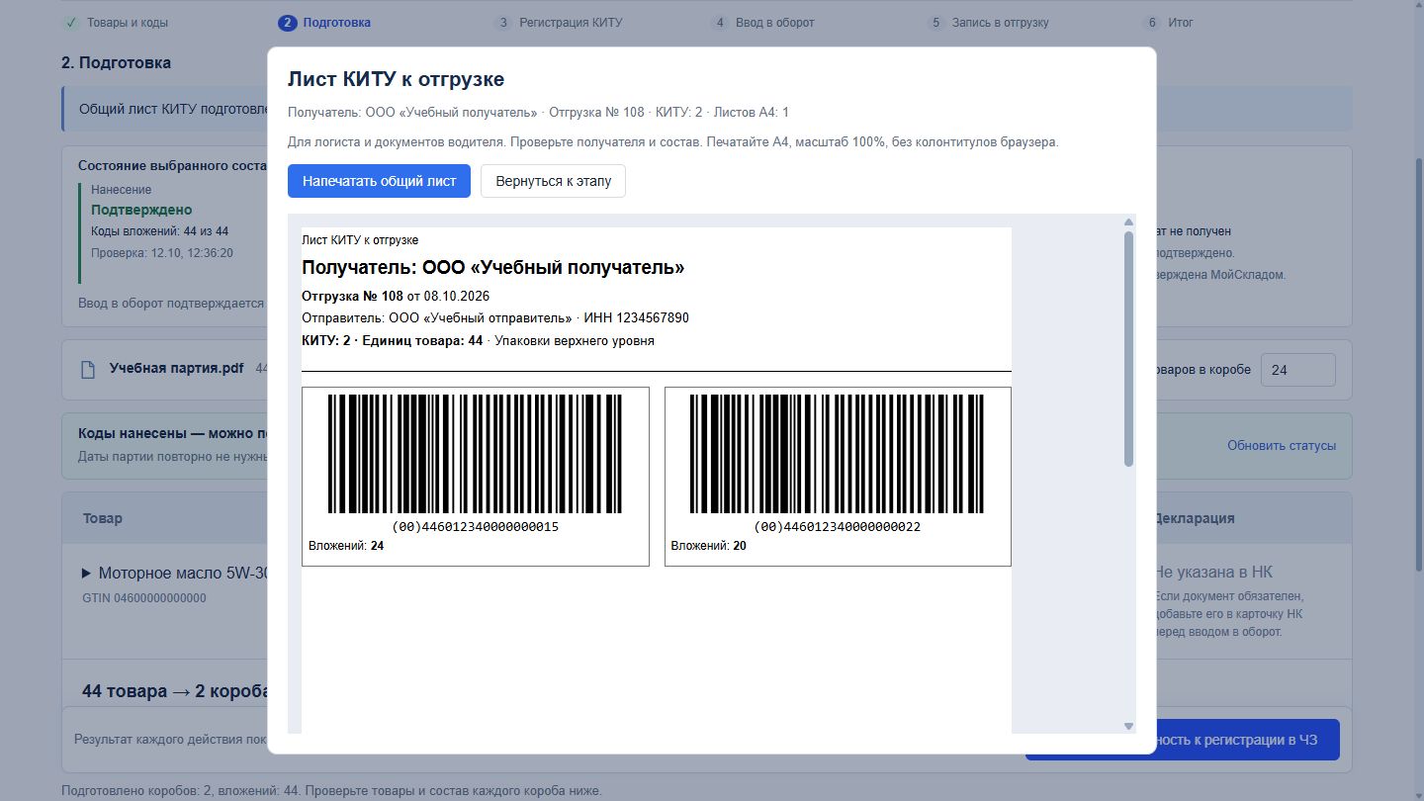The image size is (1424, 801).
Task: Expand the Моторное масло 5W-30 row
Action: click(x=87, y=573)
